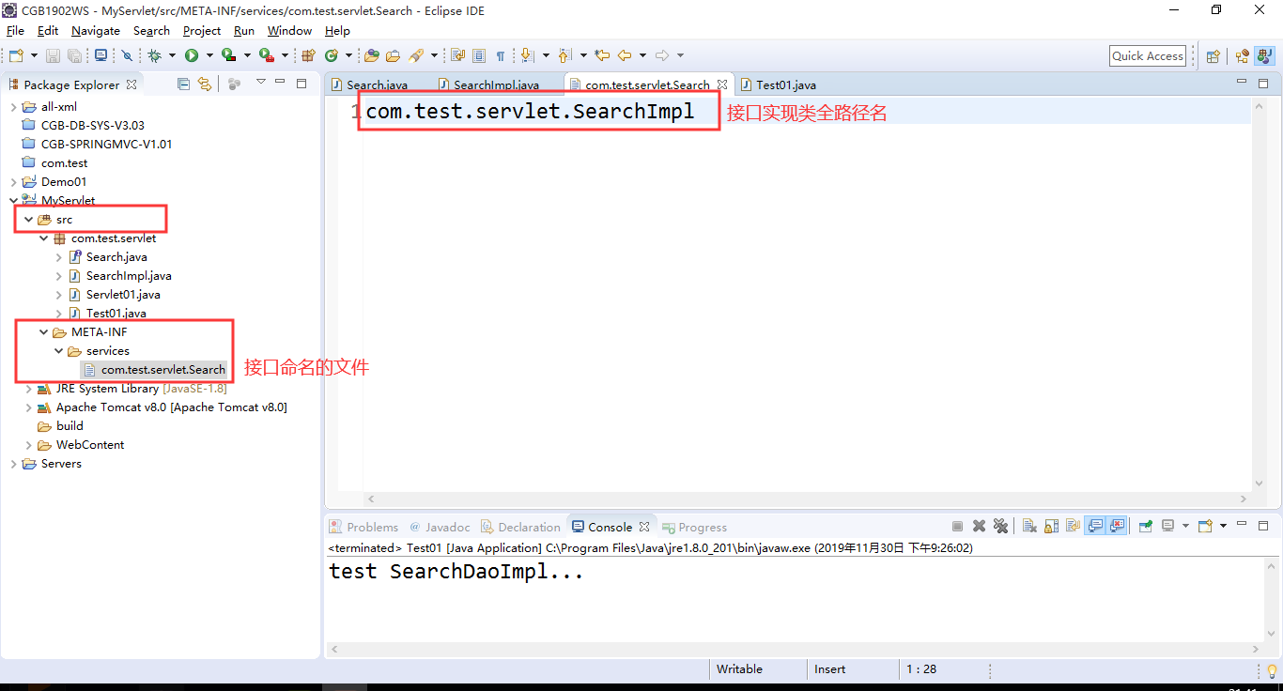Click the Open Console icon
This screenshot has width=1283, height=691.
pos(1207,527)
